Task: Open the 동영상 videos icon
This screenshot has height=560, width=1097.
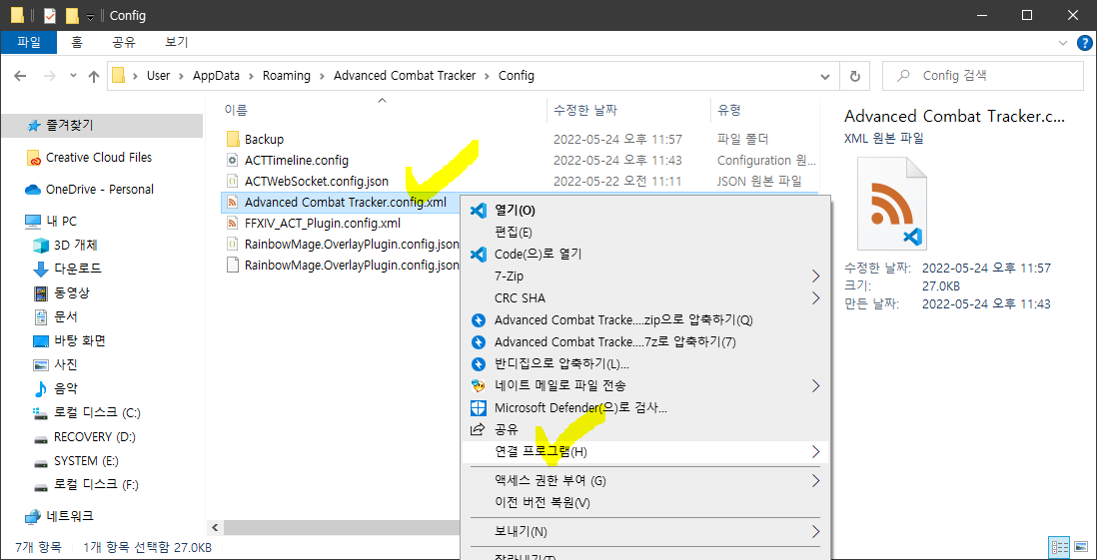Action: pos(41,292)
